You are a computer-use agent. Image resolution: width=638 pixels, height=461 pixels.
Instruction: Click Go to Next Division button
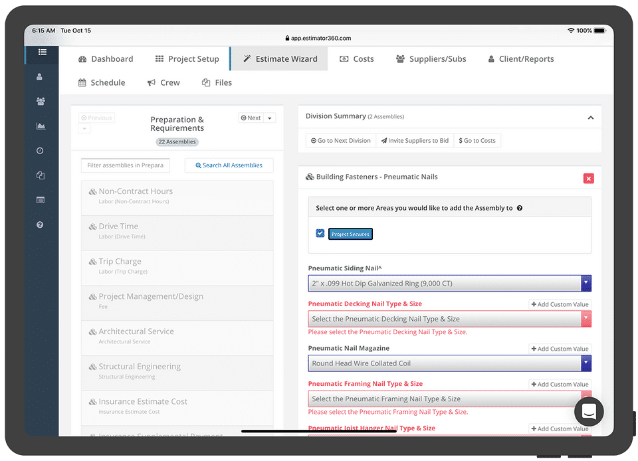point(341,141)
